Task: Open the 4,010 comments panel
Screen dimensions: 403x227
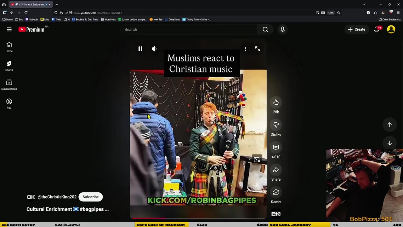Action: point(276,147)
